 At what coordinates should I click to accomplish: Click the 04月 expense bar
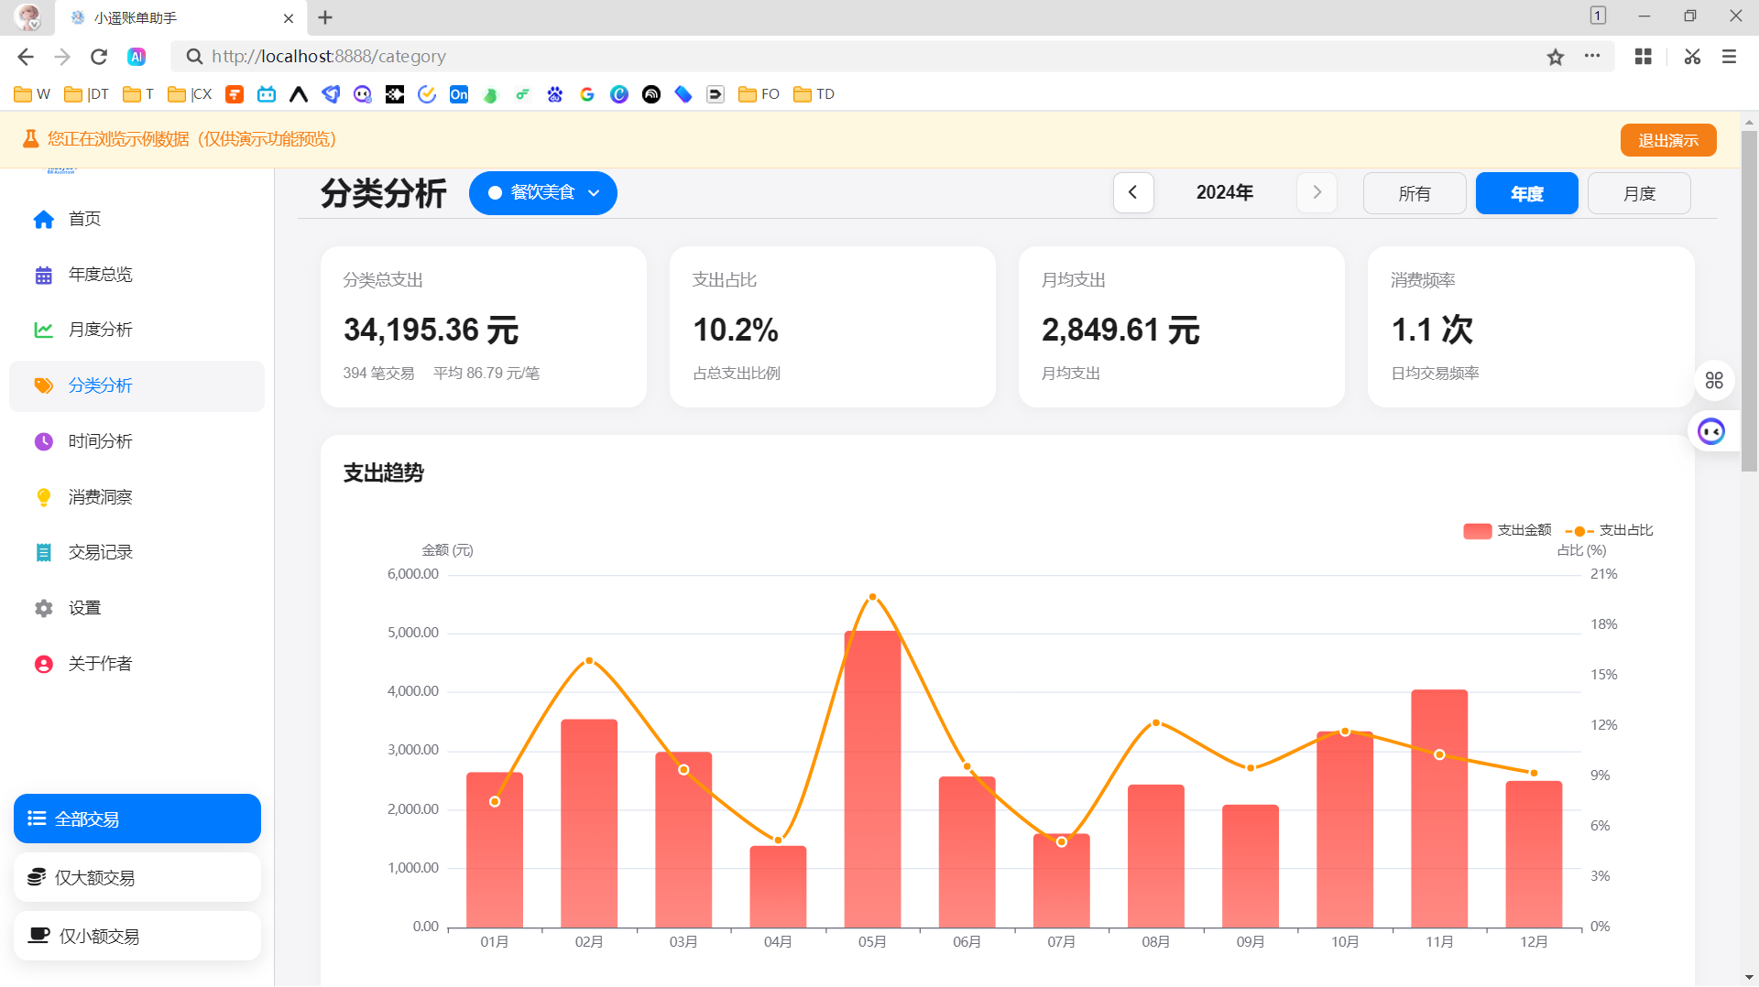pyautogui.click(x=778, y=886)
